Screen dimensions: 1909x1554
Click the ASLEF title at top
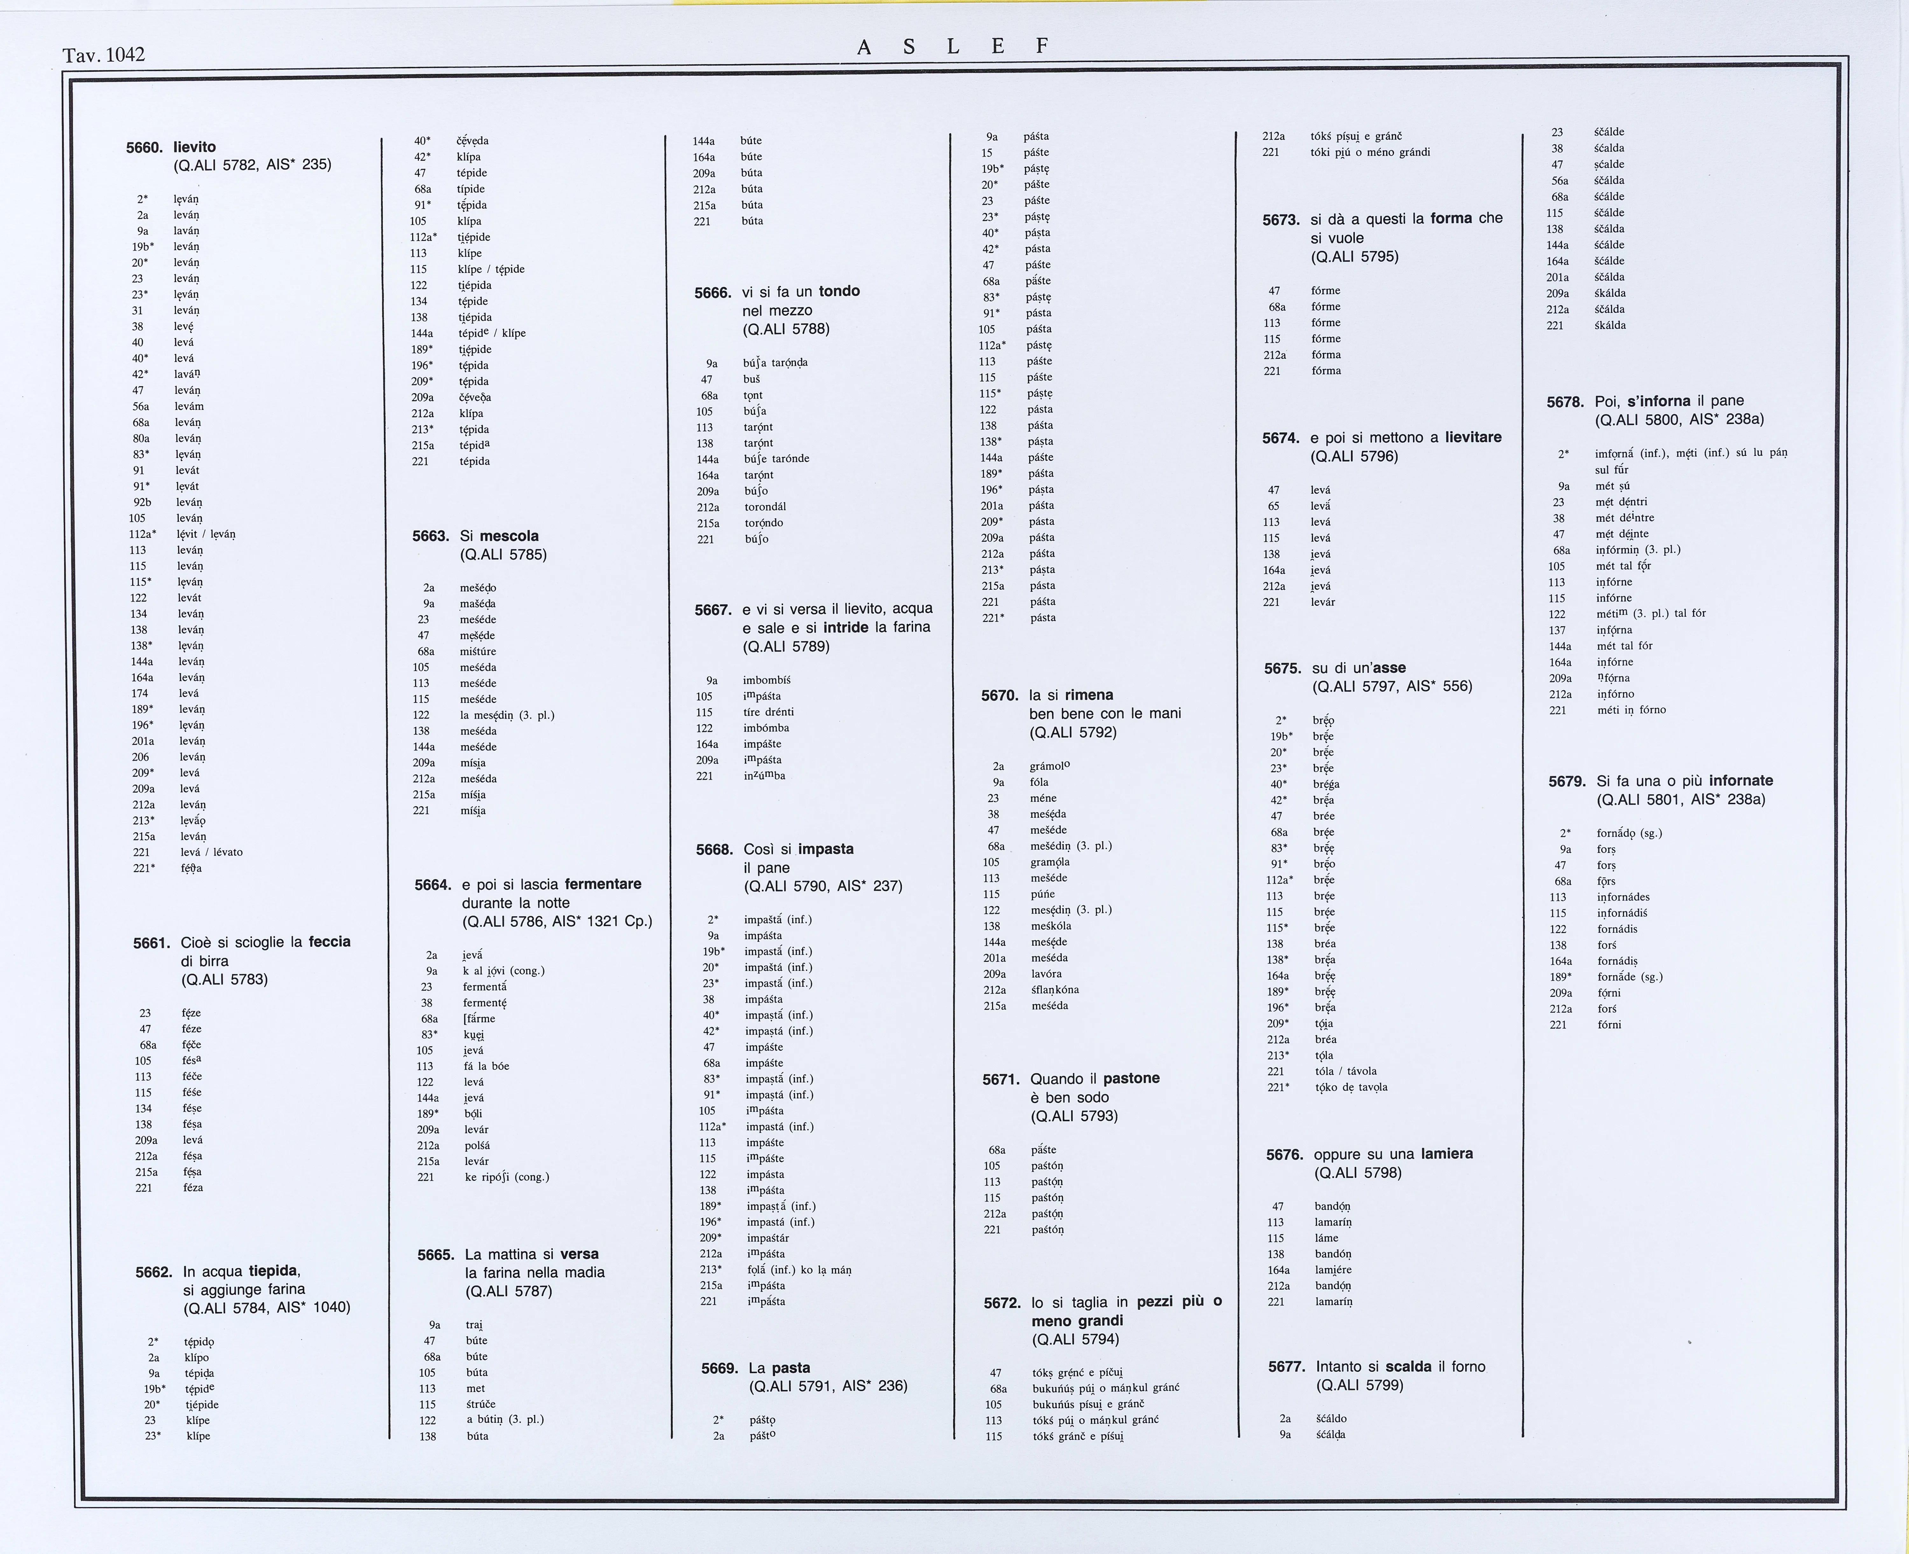953,46
